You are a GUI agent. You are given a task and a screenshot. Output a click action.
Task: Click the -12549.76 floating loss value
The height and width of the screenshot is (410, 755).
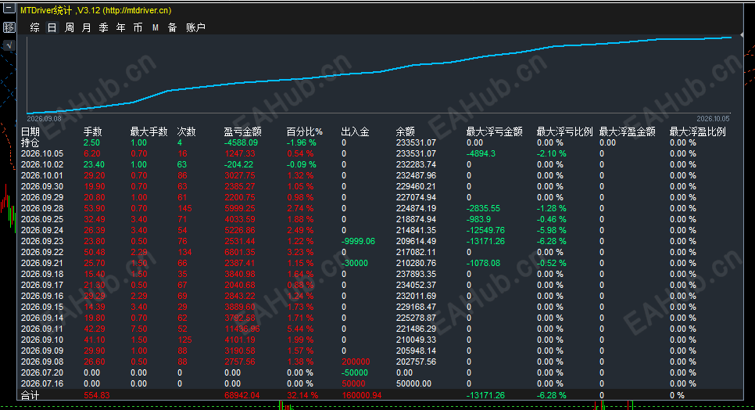pyautogui.click(x=485, y=230)
